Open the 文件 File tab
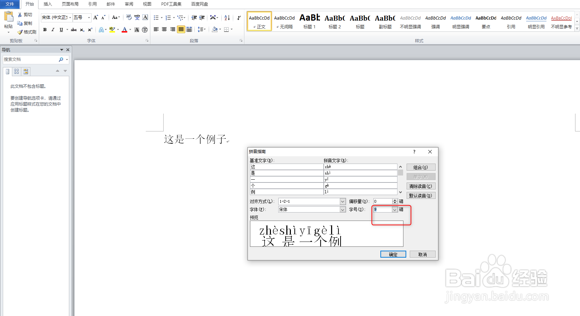The image size is (580, 316). pos(10,4)
